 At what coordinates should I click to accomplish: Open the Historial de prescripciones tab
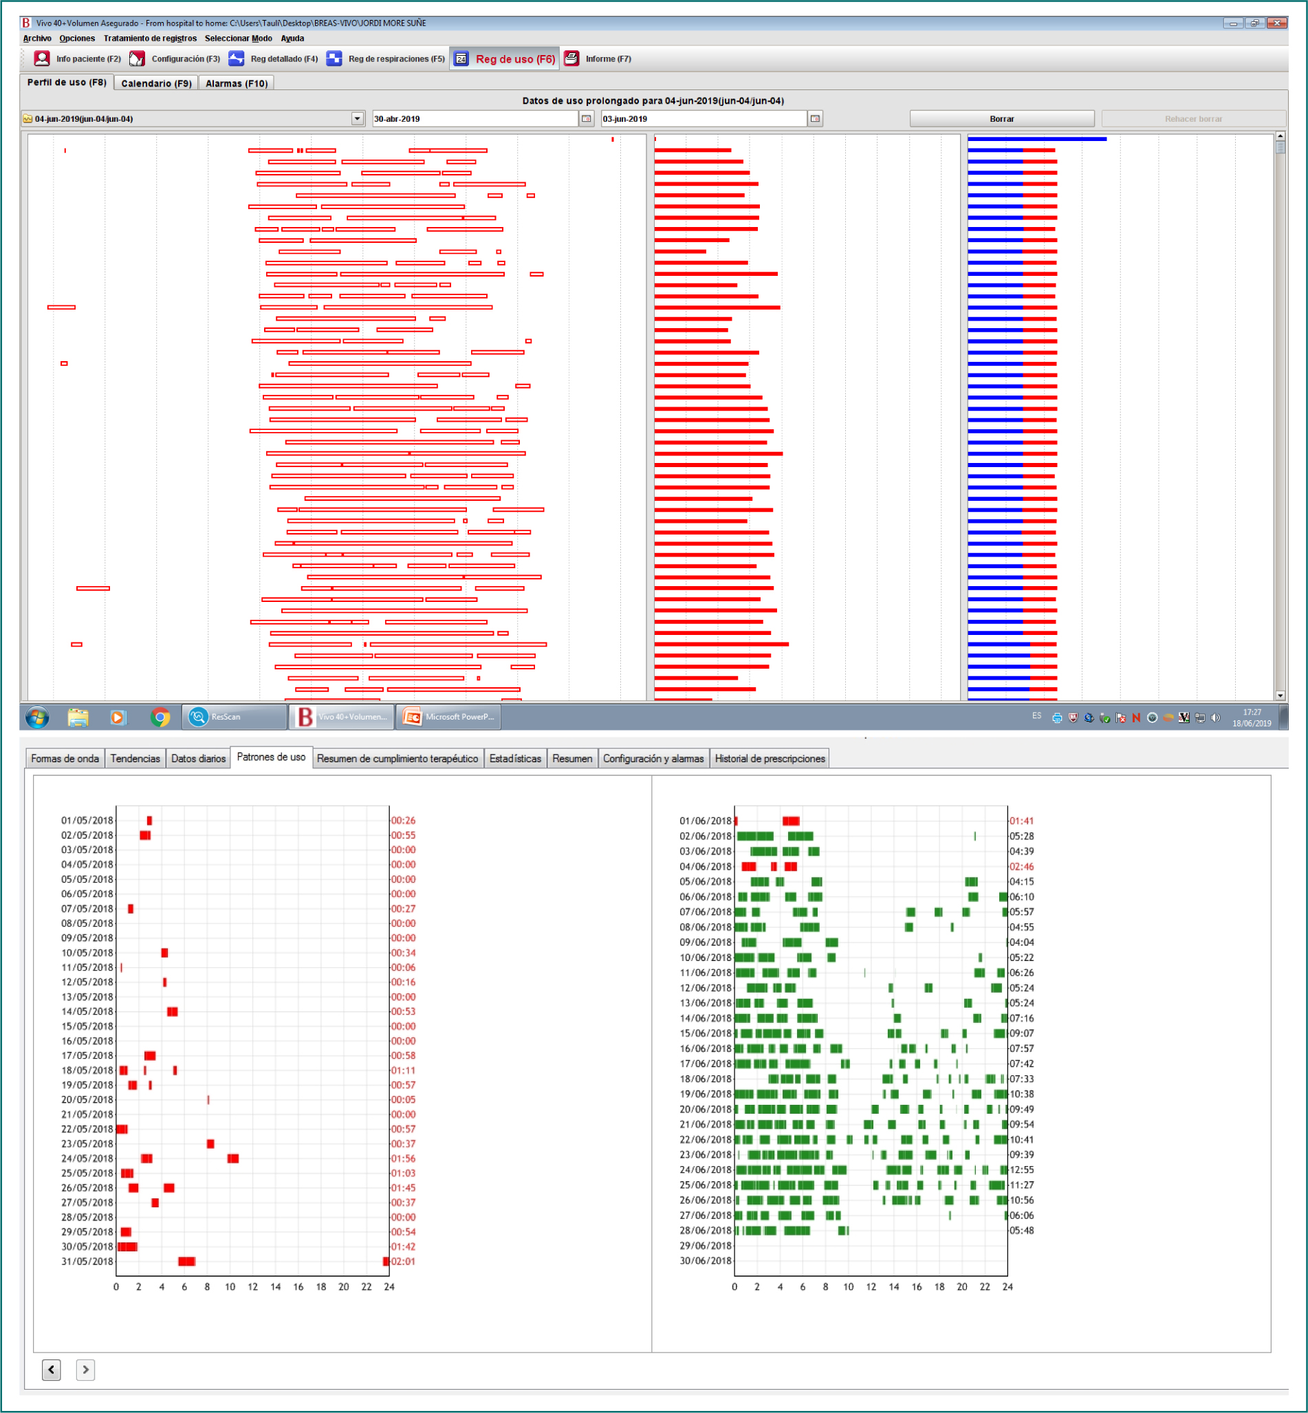coord(770,758)
